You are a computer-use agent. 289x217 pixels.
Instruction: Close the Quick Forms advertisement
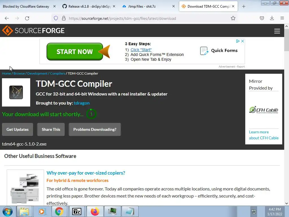pos(242,41)
